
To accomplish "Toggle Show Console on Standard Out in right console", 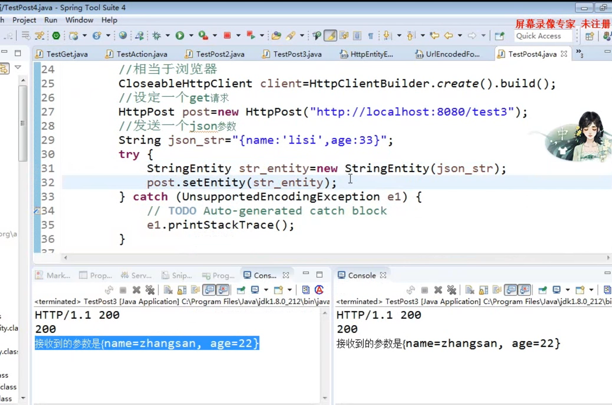I will (511, 290).
